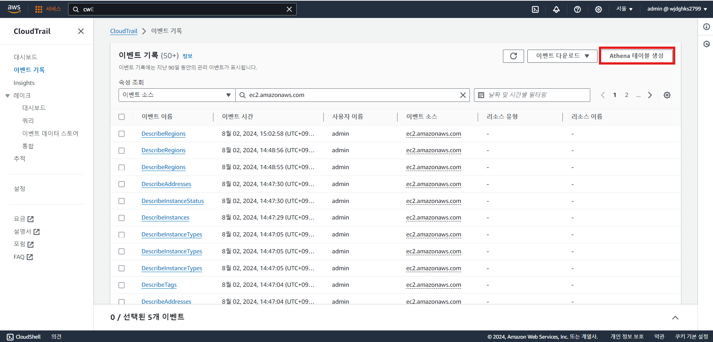Focus the 날짜 및 시간별 필터링 field
The image size is (713, 342).
(532, 95)
